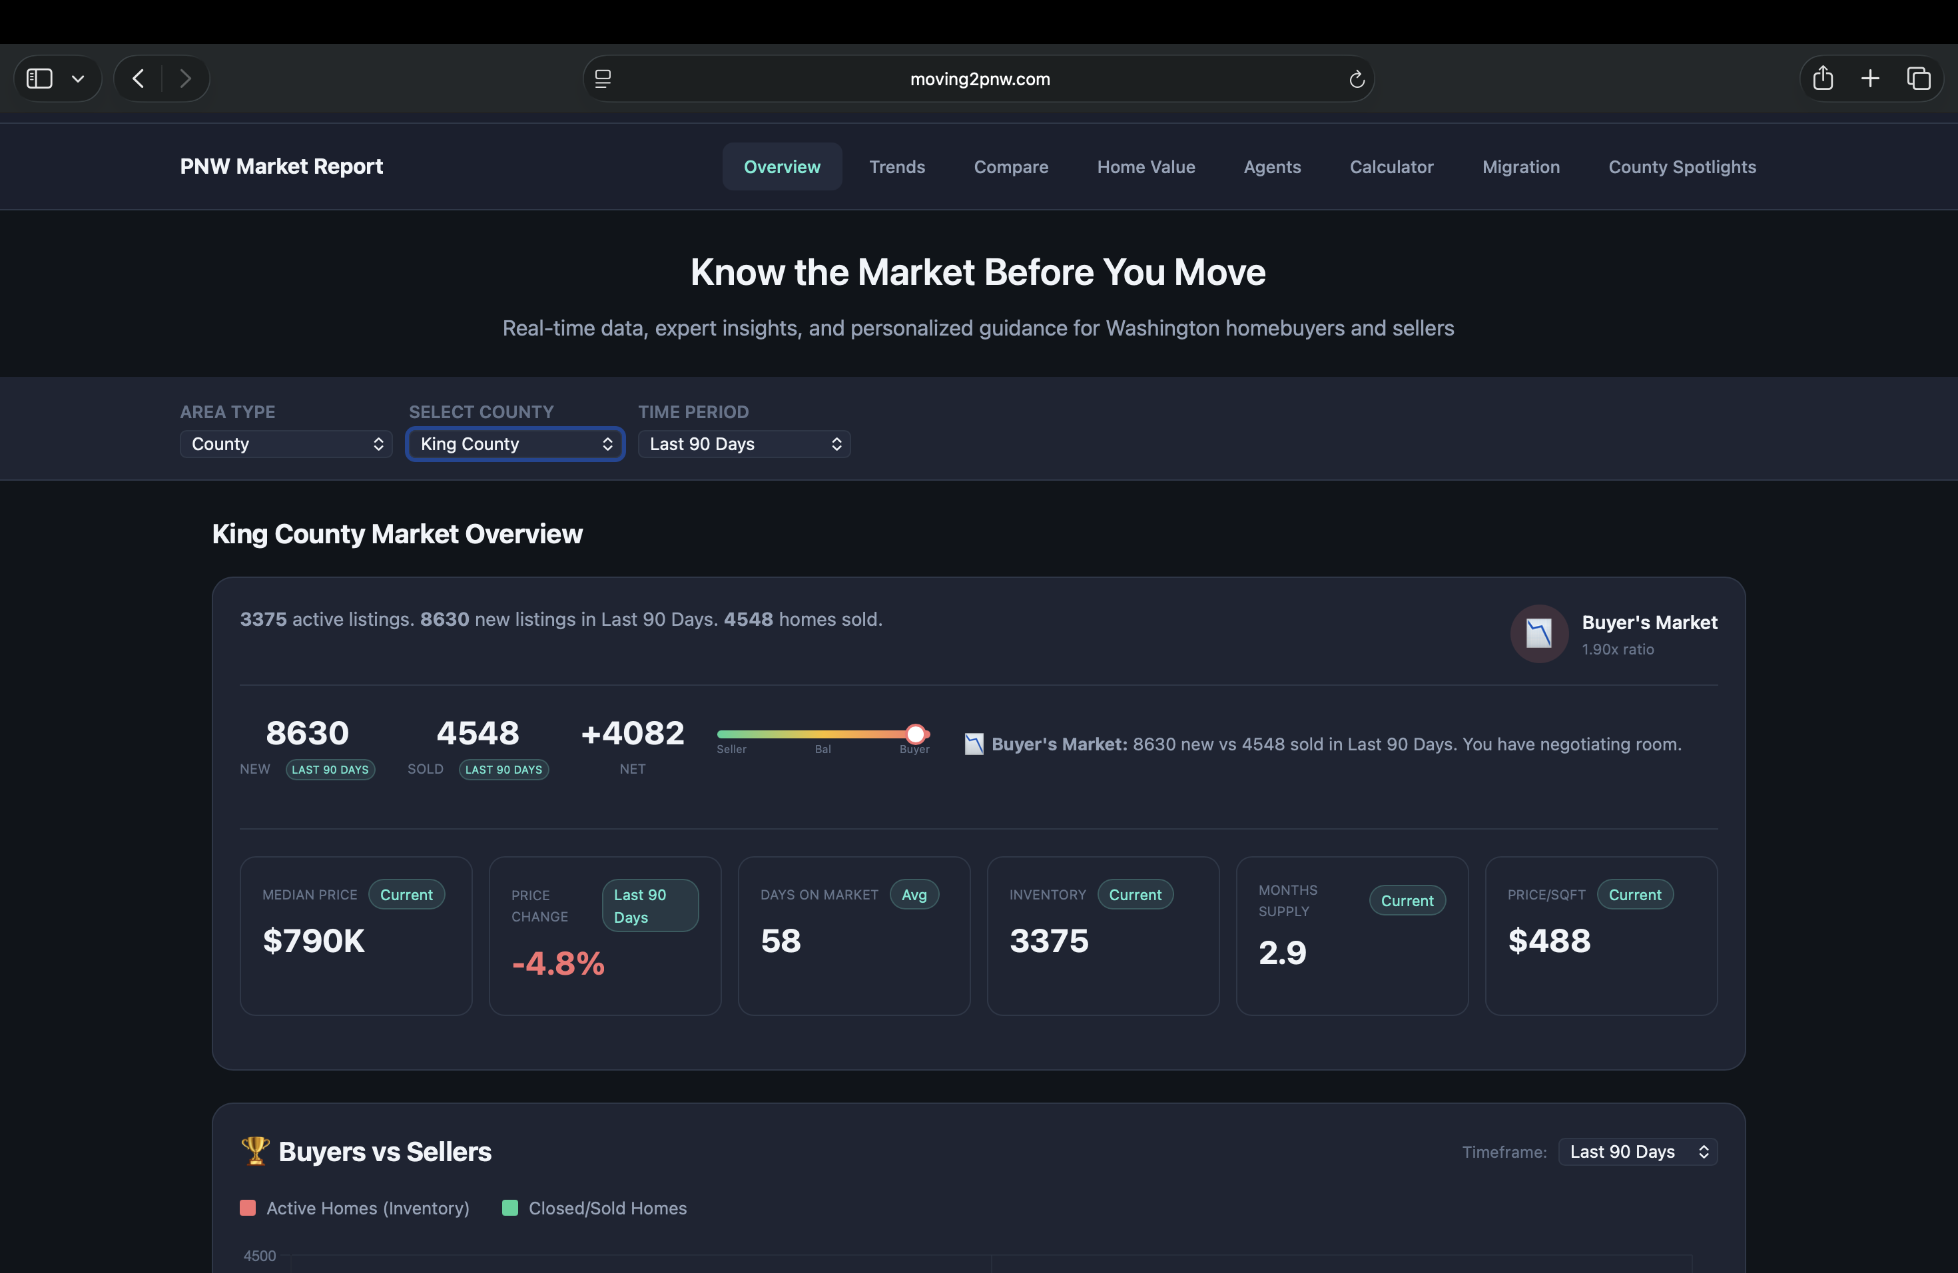Switch to the Trends tab

[896, 166]
